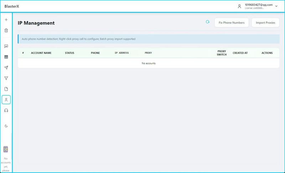
Task: Open the headphones support icon
Action: [6, 110]
